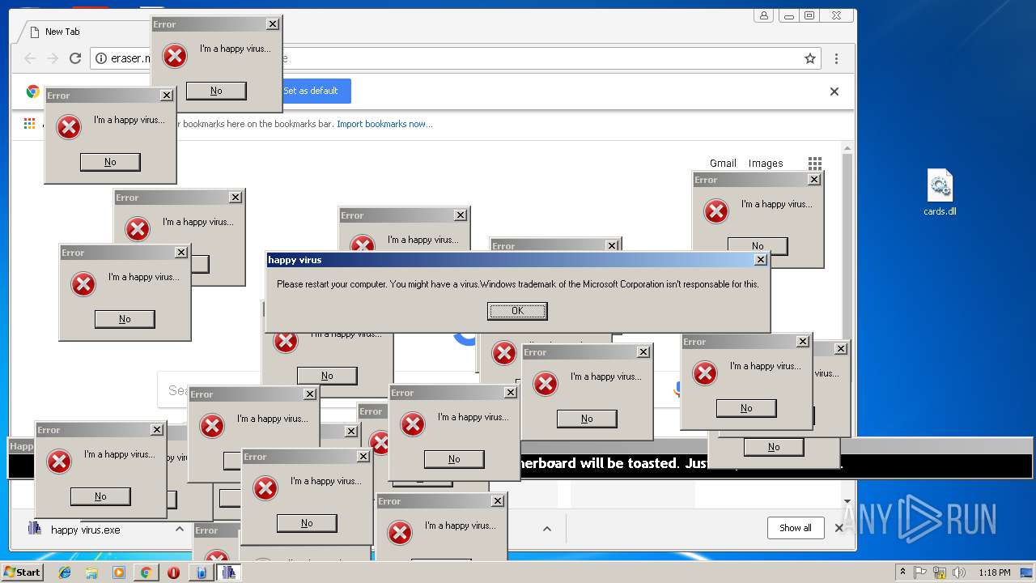Switch to Chrome via taskbar icon
The height and width of the screenshot is (583, 1036).
coord(146,572)
